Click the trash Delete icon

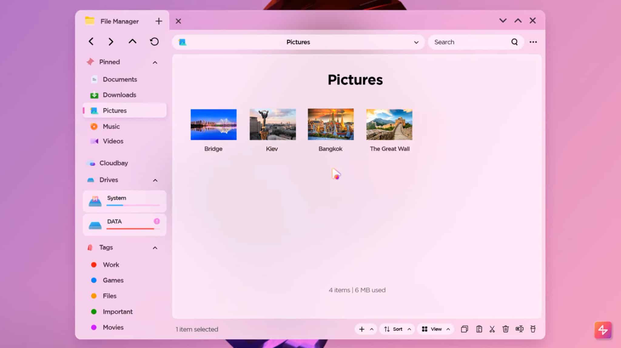point(505,329)
